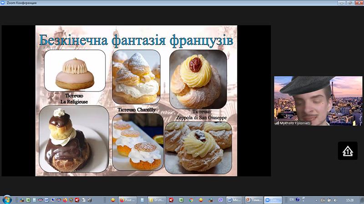Click the arrow icon with number one

click(347, 151)
